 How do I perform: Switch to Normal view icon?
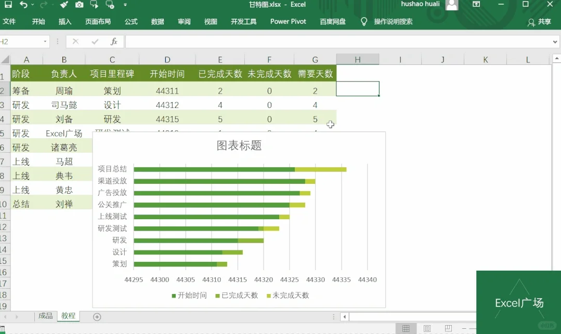click(x=406, y=328)
